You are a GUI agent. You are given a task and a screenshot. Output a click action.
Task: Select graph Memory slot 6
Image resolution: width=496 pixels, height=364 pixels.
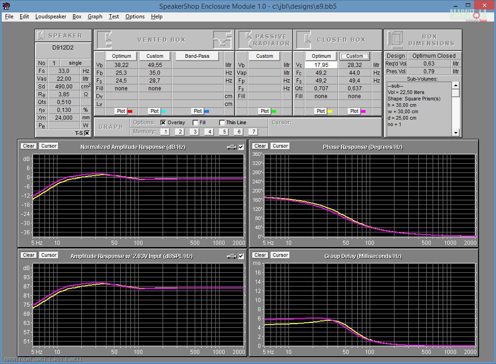point(239,132)
